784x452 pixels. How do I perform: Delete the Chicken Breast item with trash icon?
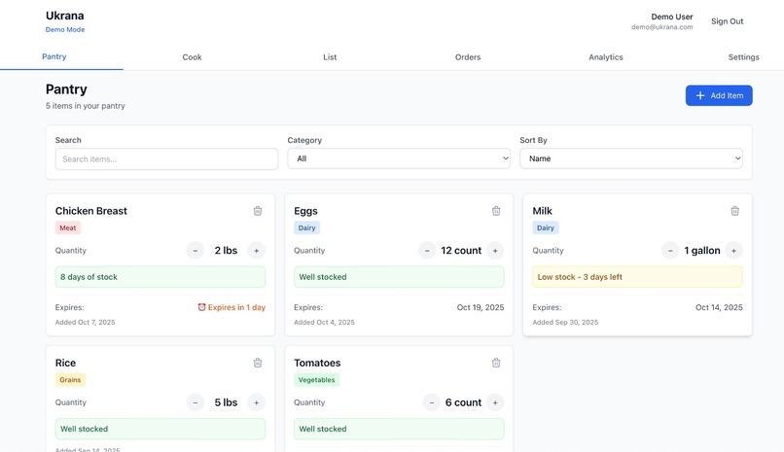tap(258, 211)
